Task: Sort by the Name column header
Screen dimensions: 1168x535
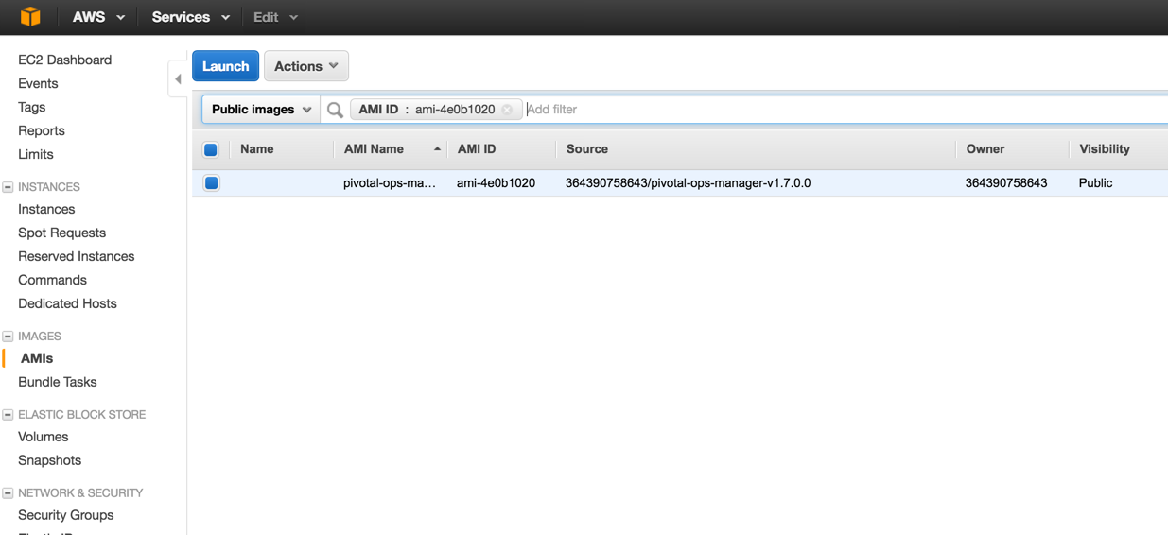Action: click(257, 149)
